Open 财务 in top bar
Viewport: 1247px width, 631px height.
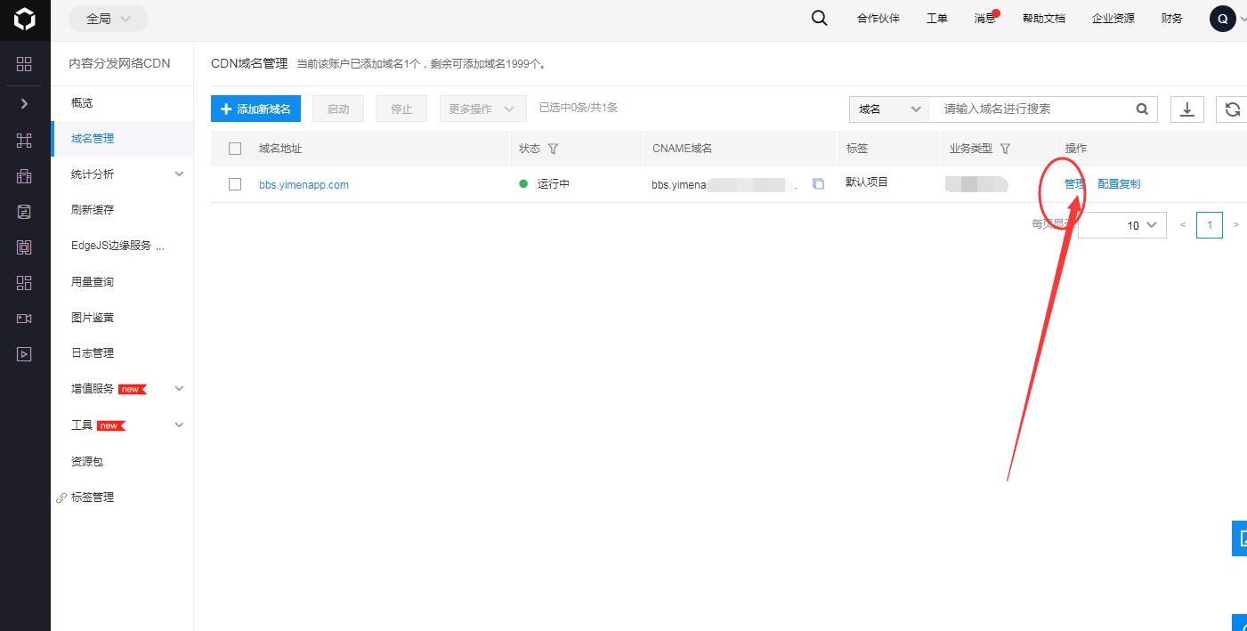[x=1172, y=19]
